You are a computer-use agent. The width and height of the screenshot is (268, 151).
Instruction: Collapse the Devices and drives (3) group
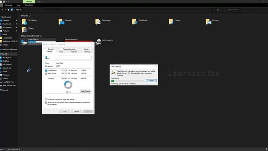coord(31,36)
